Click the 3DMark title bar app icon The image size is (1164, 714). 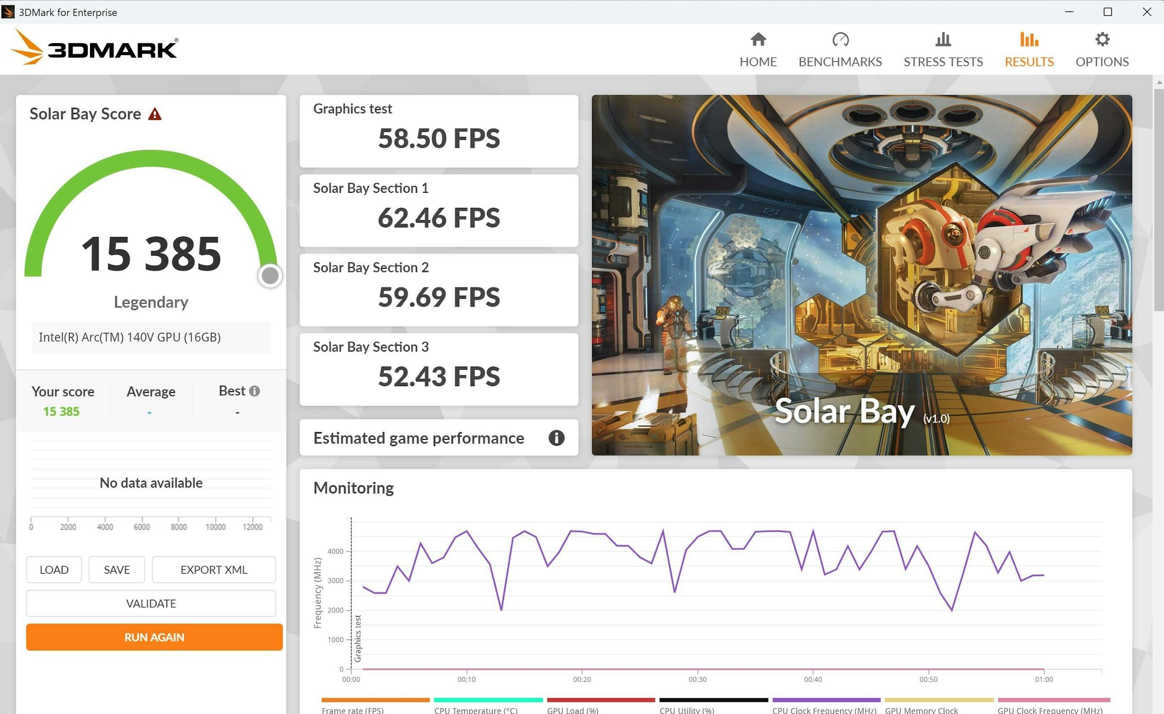(8, 12)
